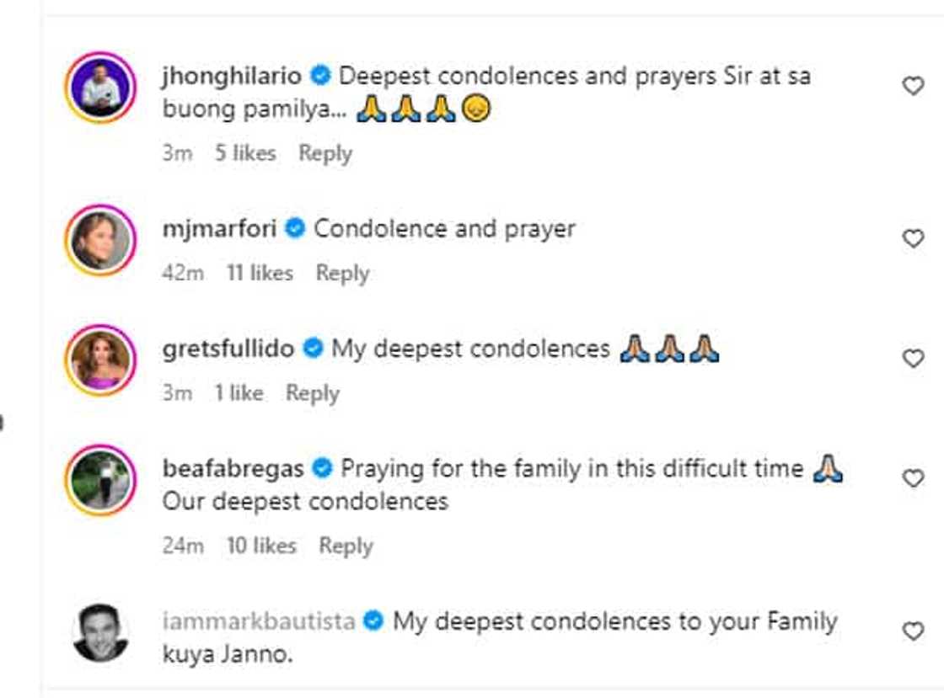Visit the beafabregas username link
Viewport: 944px width, 698px height.
(x=233, y=468)
